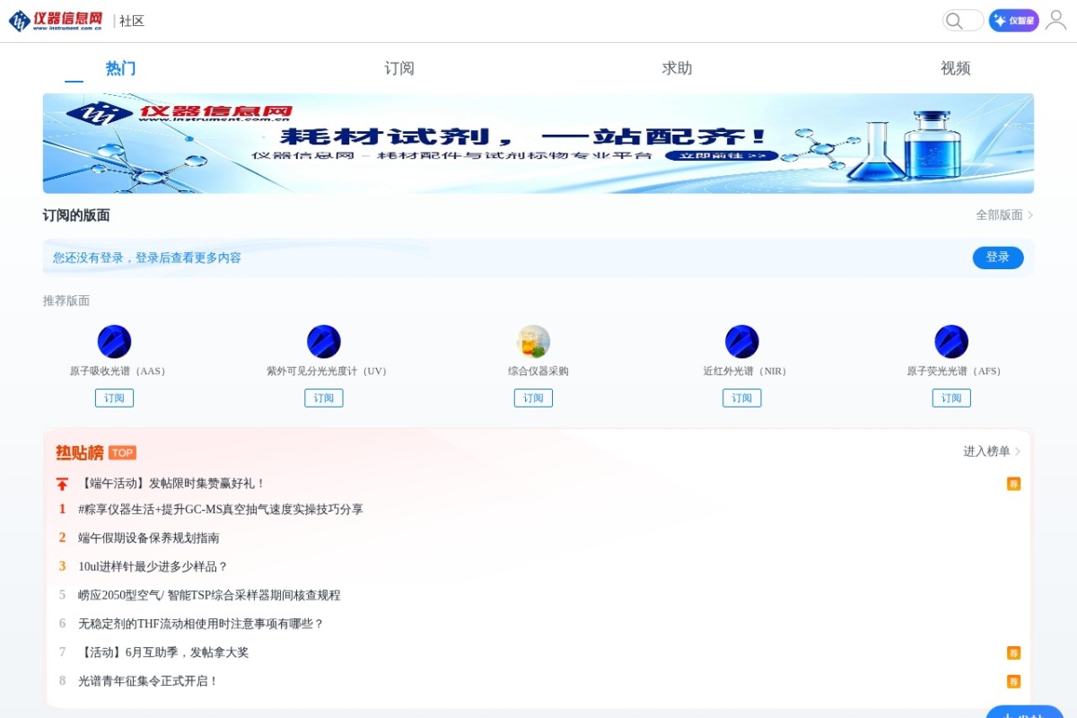Open post 端午假期设备保养规划指南
This screenshot has height=718, width=1077.
149,538
